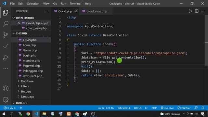This screenshot has height=117, width=208.
Task: Click Go Live in status bar
Action: [167, 108]
